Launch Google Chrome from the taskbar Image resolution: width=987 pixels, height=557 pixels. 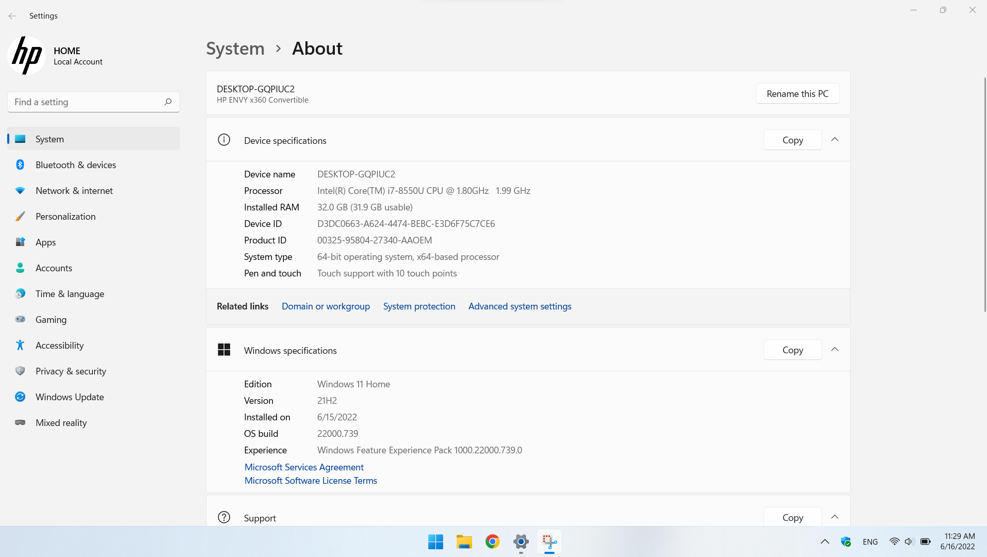pyautogui.click(x=492, y=542)
